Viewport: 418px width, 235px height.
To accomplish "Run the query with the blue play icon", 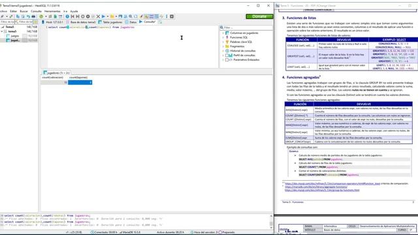I will pos(103,16).
